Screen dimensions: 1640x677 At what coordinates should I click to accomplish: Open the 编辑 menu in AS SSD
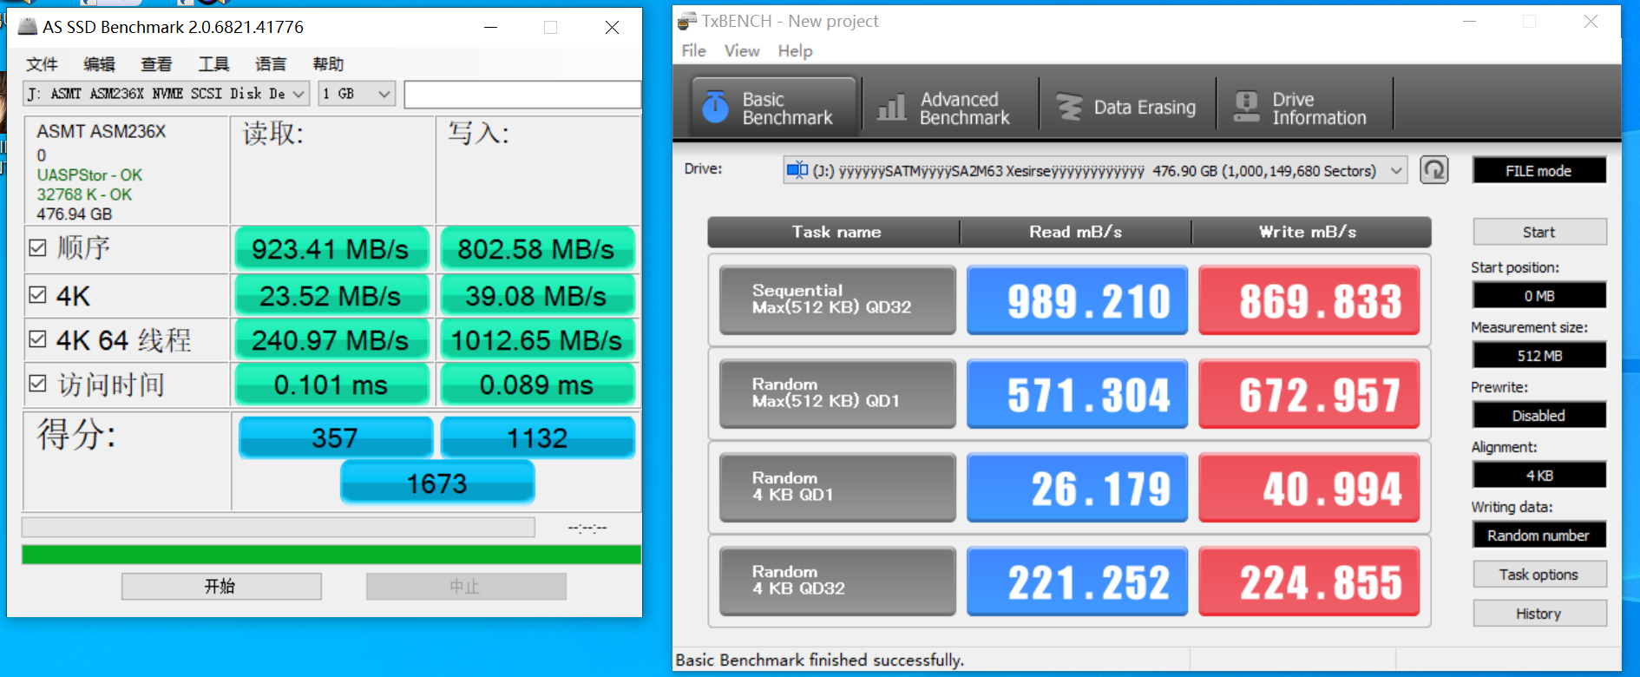click(x=99, y=64)
